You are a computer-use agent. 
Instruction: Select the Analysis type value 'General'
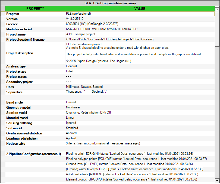tap(71, 66)
